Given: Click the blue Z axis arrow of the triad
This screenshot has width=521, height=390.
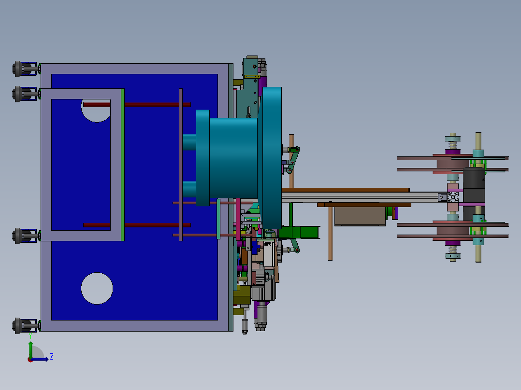Looking at the screenshot, I should [x=40, y=359].
